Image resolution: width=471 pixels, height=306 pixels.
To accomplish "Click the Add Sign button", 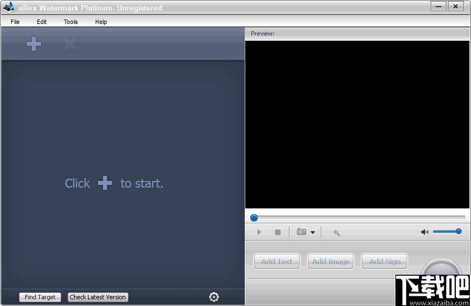I will [385, 261].
